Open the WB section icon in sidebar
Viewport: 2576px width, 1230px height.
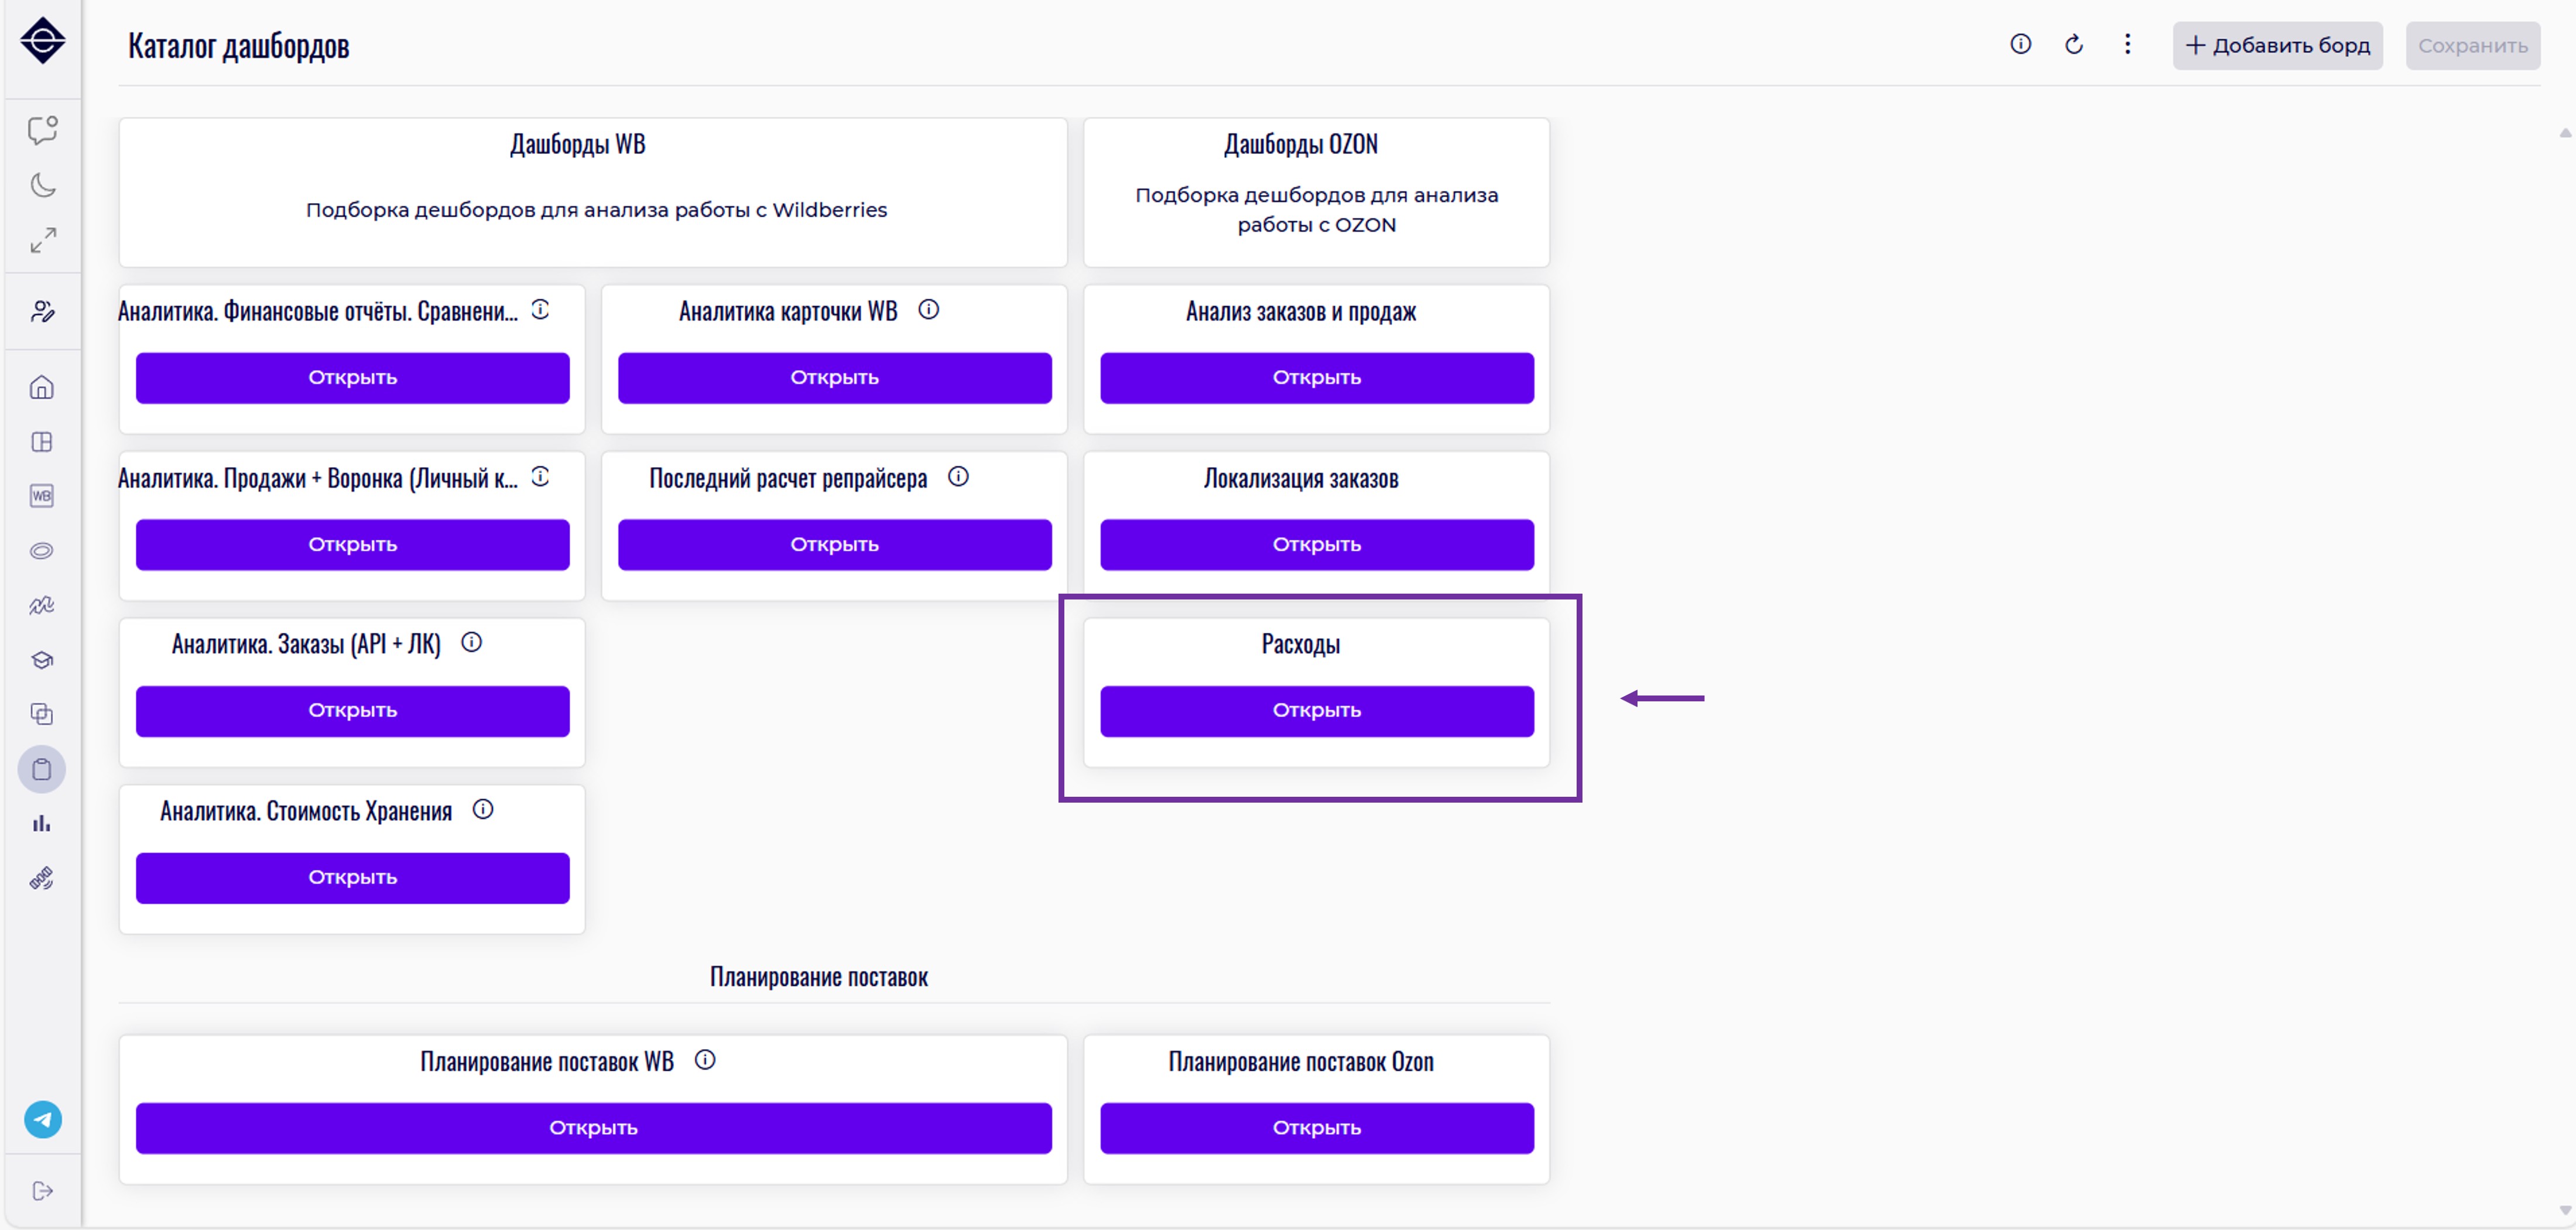tap(42, 496)
